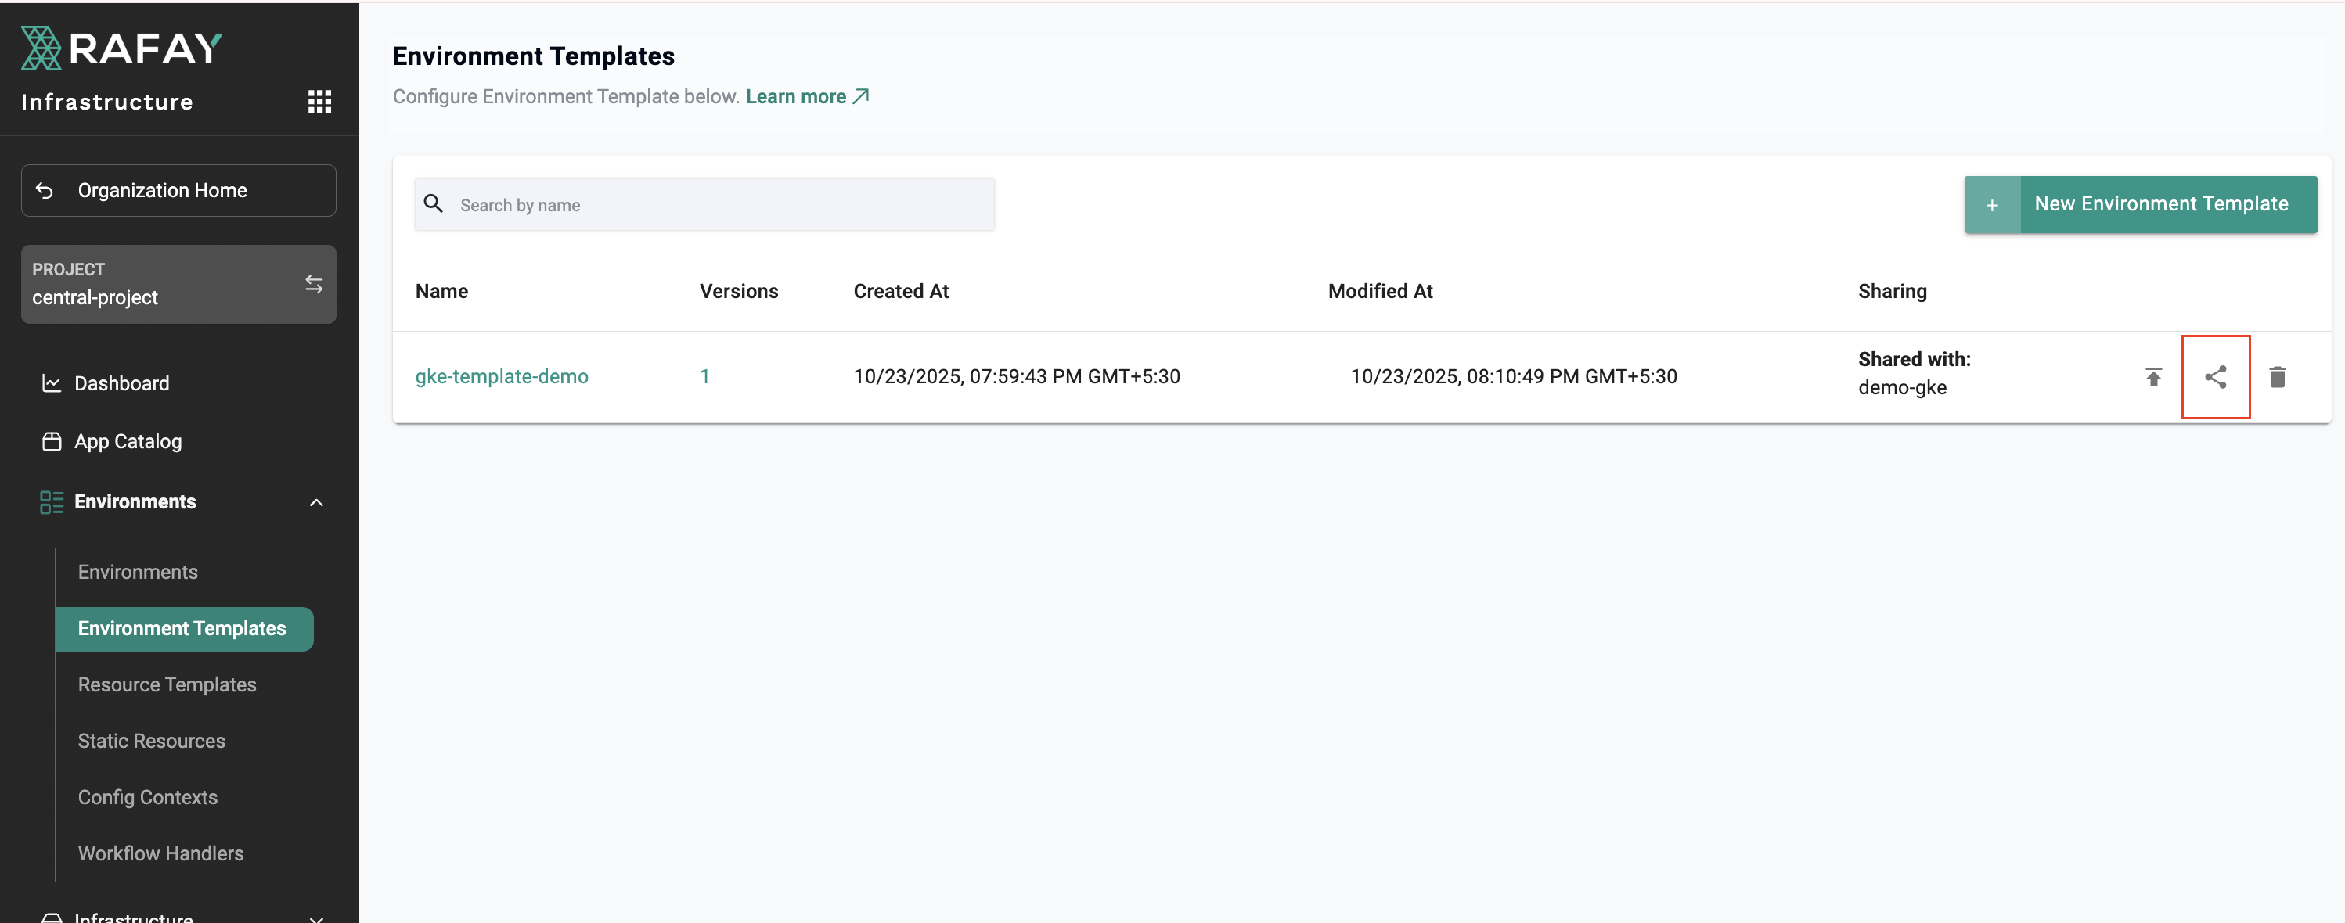The image size is (2345, 923).
Task: Select Config Contexts in sidebar
Action: click(147, 796)
